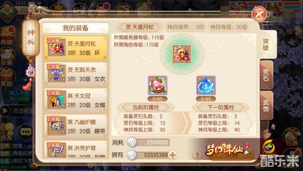Switch to the 武饰 tab
Image resolution: width=303 pixels, height=171 pixels.
pyautogui.click(x=266, y=106)
